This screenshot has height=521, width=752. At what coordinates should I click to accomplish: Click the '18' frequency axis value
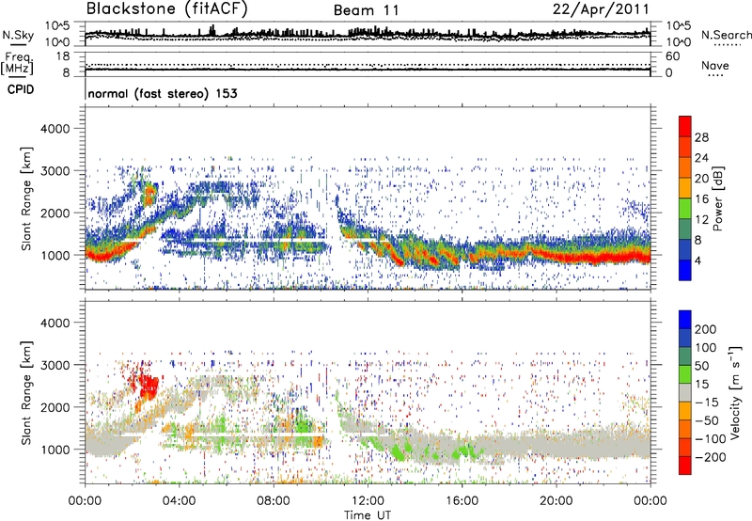[63, 56]
